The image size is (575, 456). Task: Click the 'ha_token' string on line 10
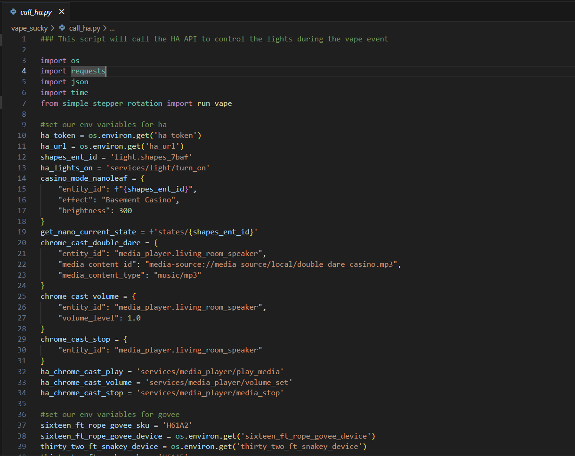pyautogui.click(x=175, y=136)
